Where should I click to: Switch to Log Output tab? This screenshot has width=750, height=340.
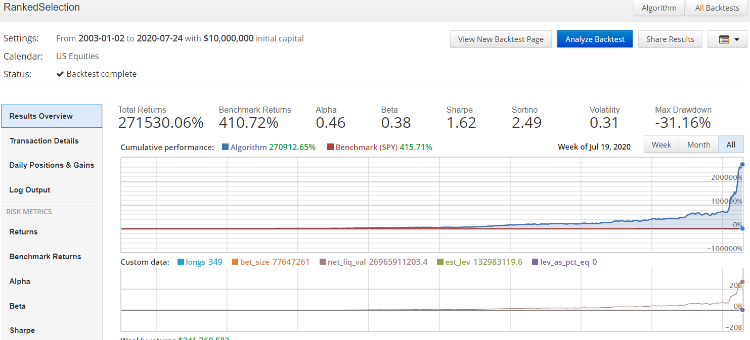coord(30,190)
